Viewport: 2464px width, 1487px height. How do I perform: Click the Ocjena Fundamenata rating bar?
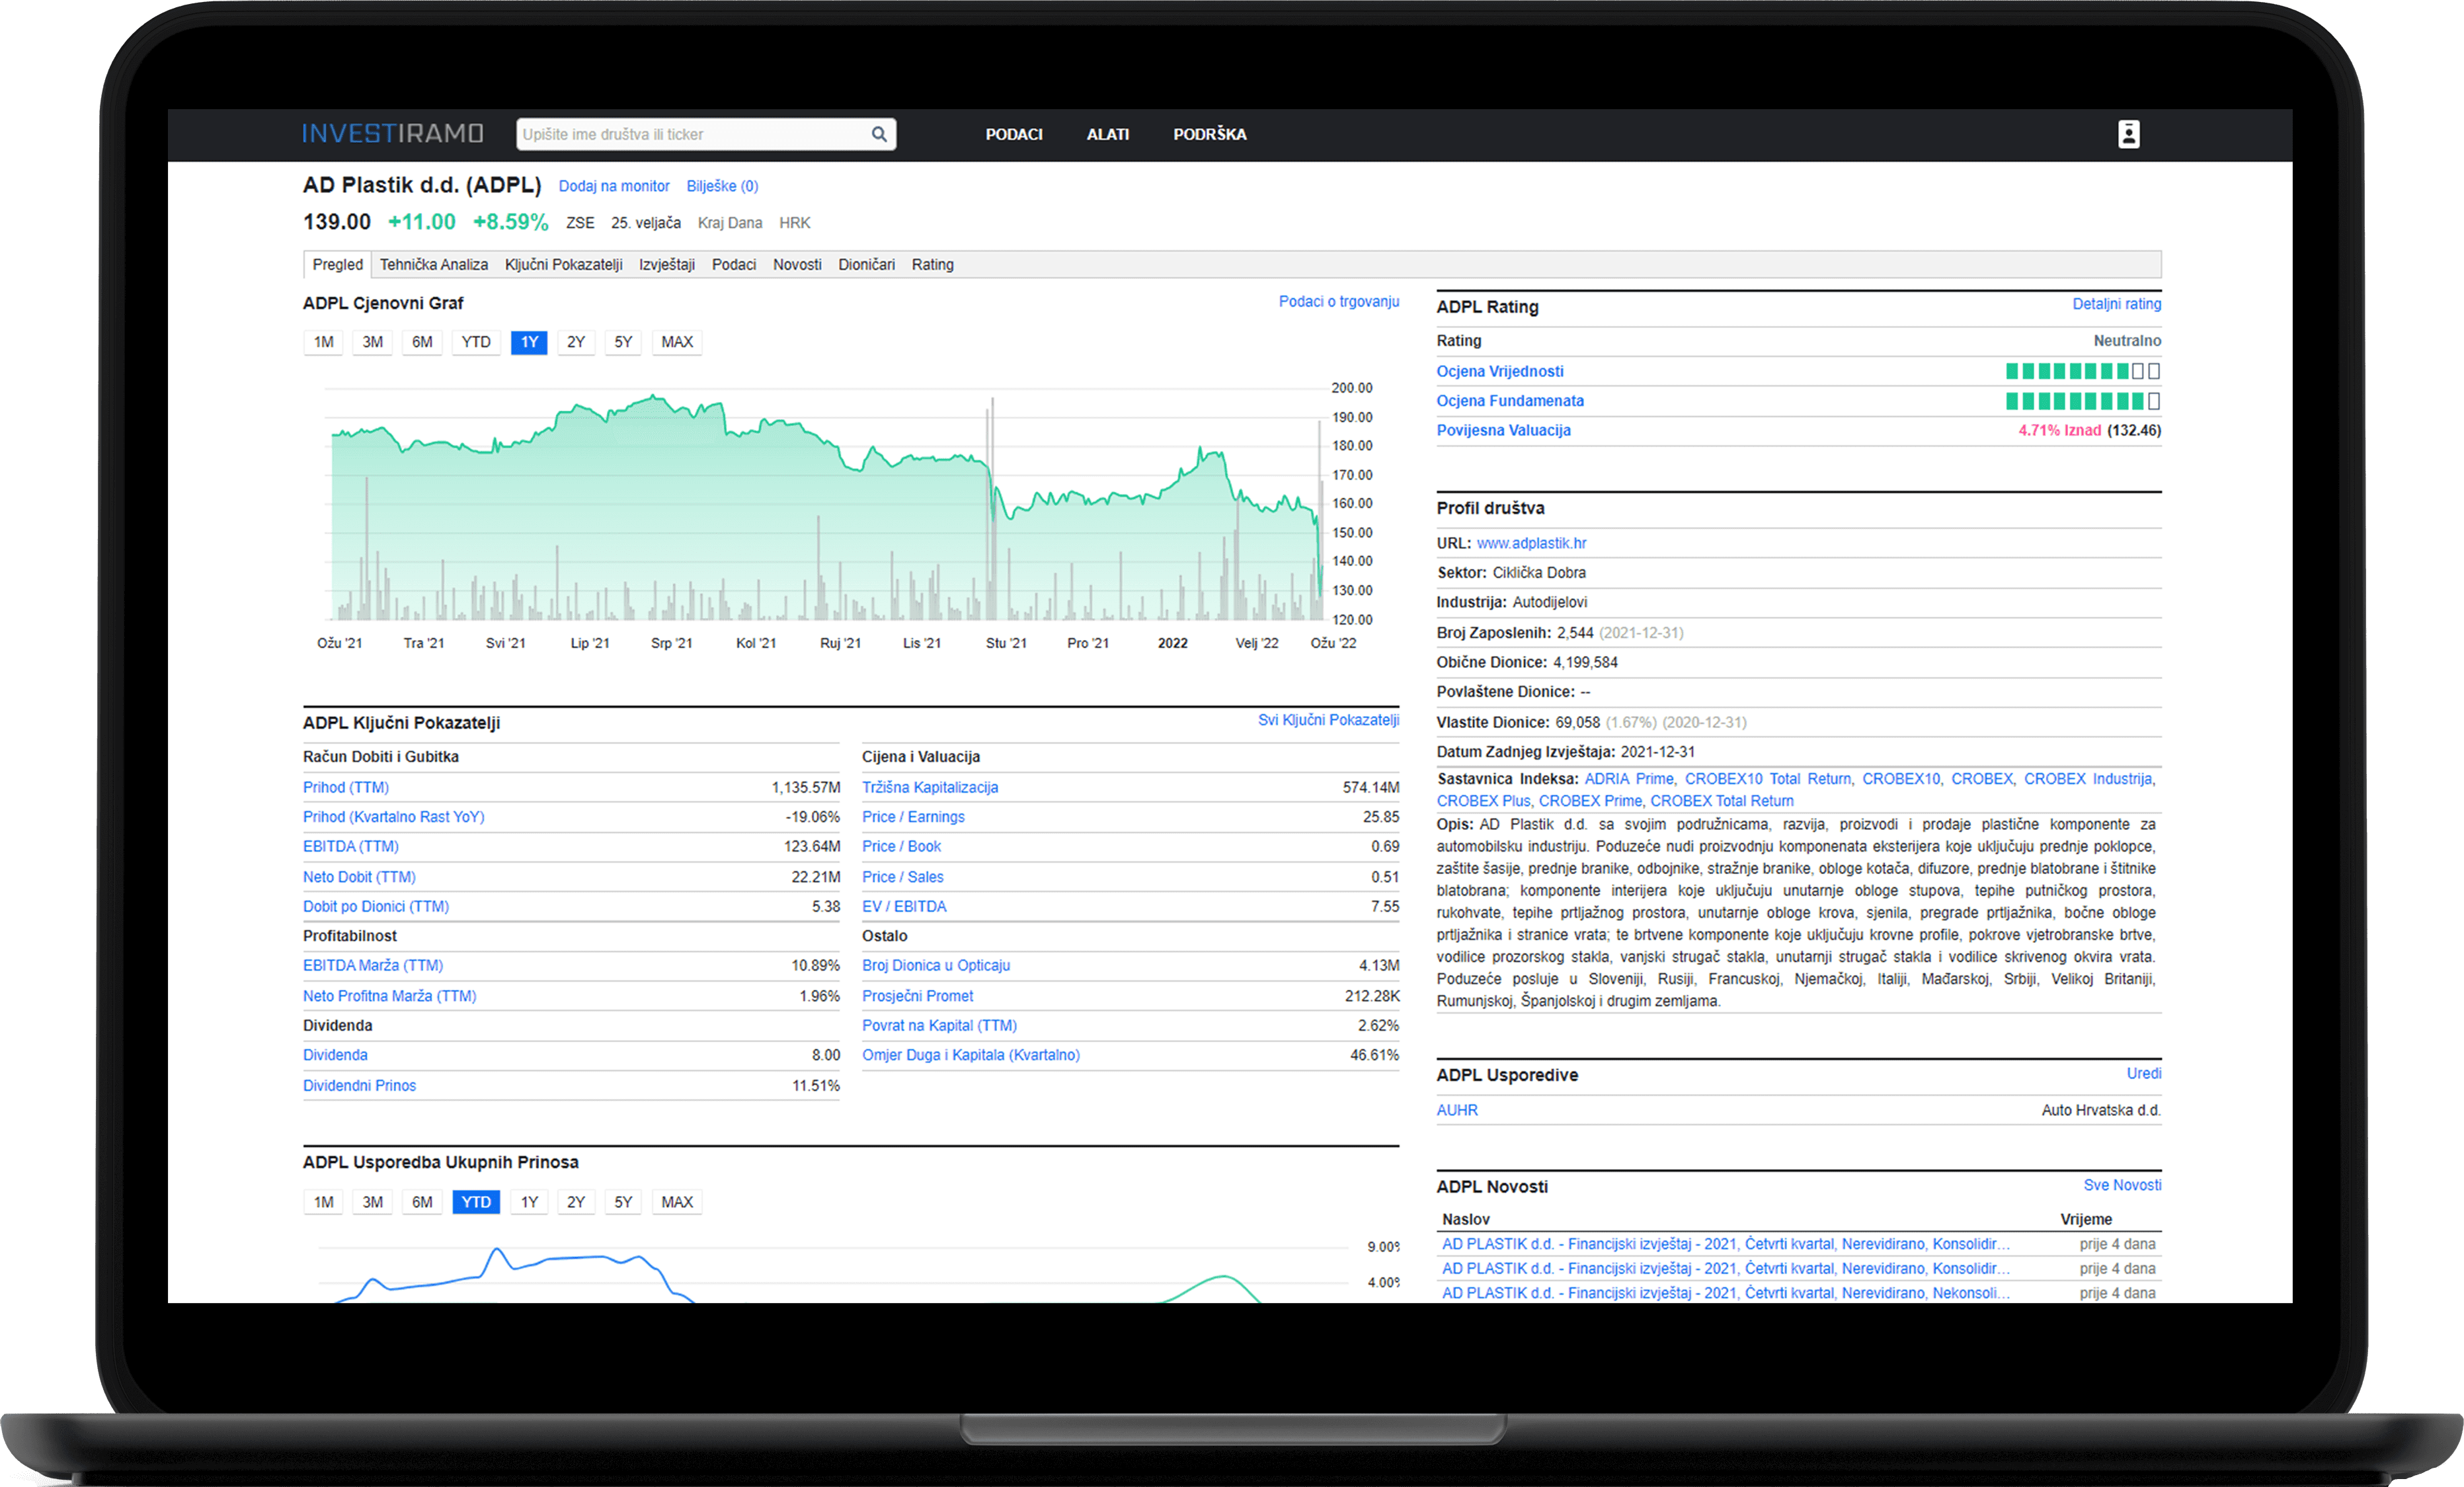pyautogui.click(x=2082, y=401)
